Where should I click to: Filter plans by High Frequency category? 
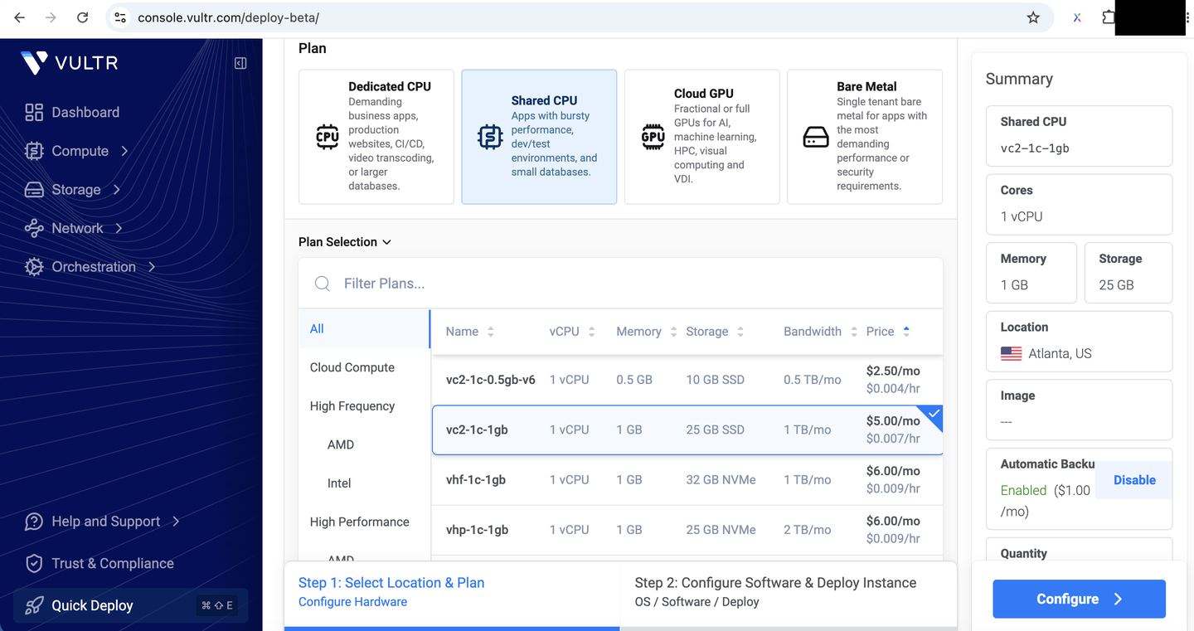coord(352,406)
